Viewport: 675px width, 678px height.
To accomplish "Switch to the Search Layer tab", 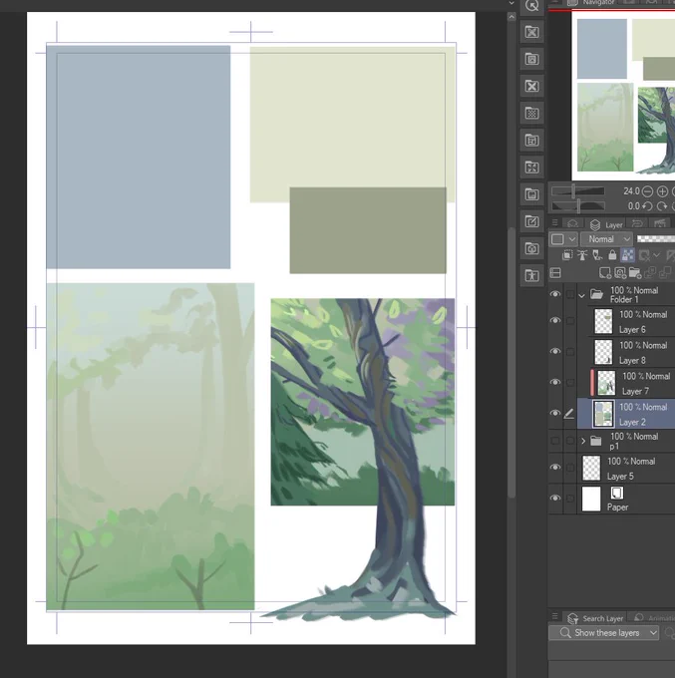I will [x=596, y=618].
